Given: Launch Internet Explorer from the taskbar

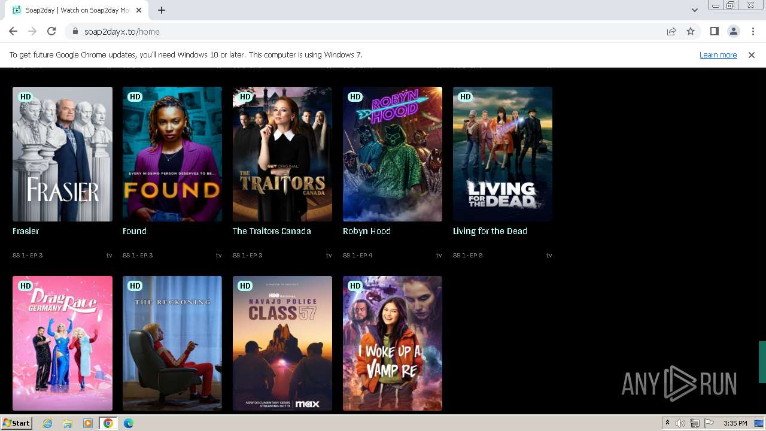Looking at the screenshot, I should (47, 423).
